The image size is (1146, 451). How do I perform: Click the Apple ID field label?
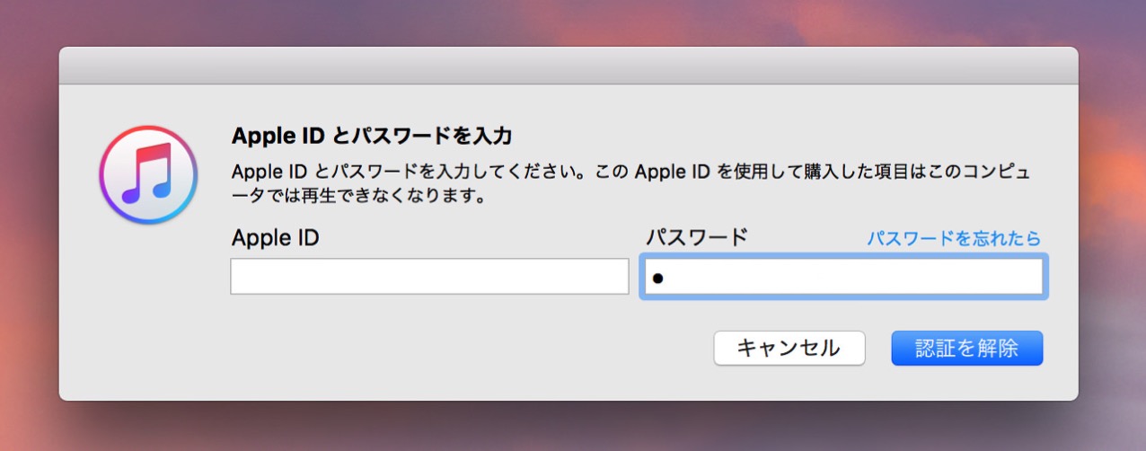click(275, 238)
